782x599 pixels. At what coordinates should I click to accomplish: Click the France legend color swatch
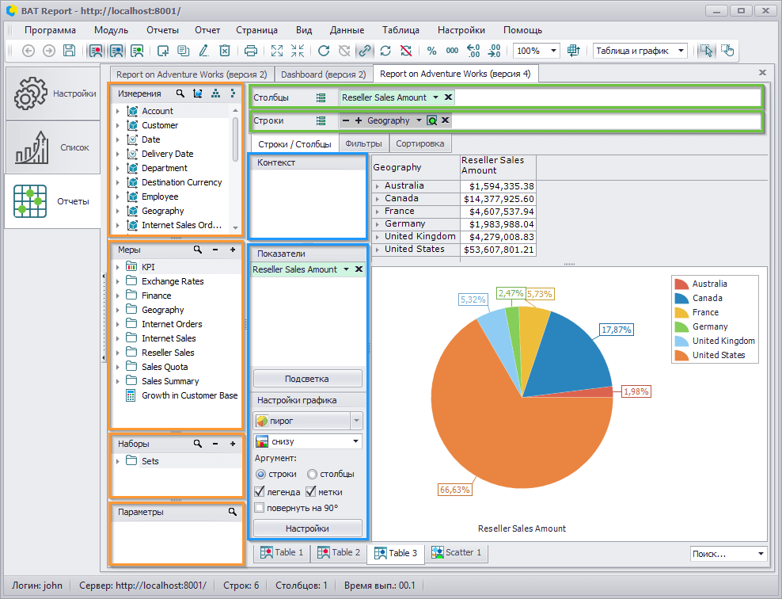pos(681,312)
